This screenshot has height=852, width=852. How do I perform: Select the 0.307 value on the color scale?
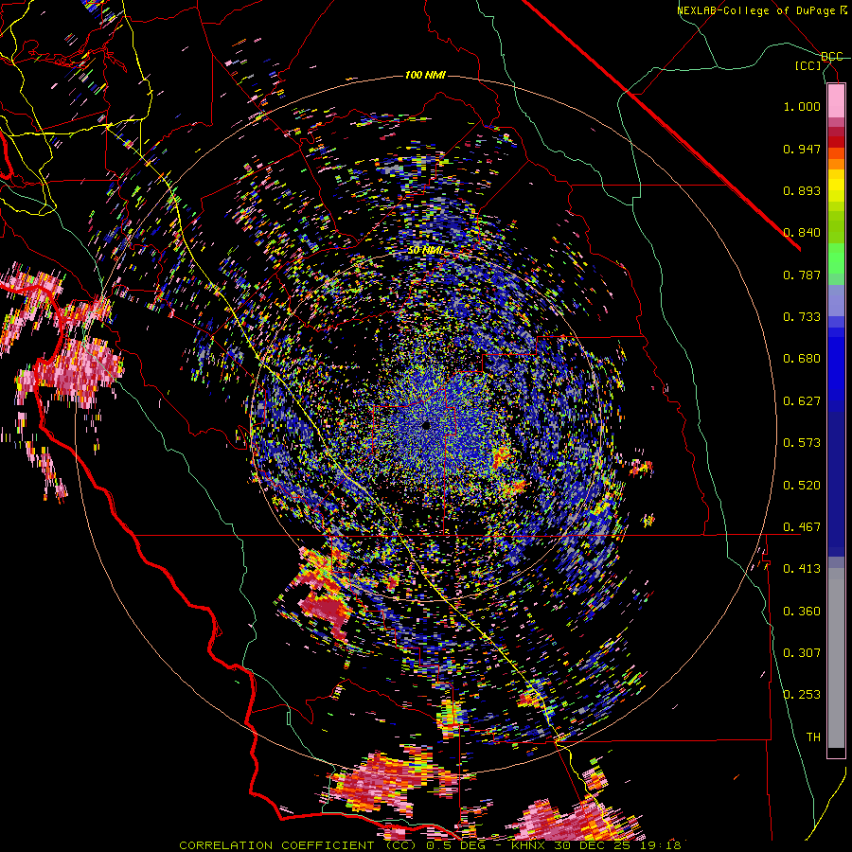click(x=802, y=653)
